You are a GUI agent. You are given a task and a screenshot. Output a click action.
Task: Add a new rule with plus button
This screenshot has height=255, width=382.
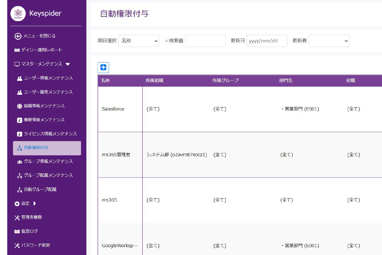(103, 68)
